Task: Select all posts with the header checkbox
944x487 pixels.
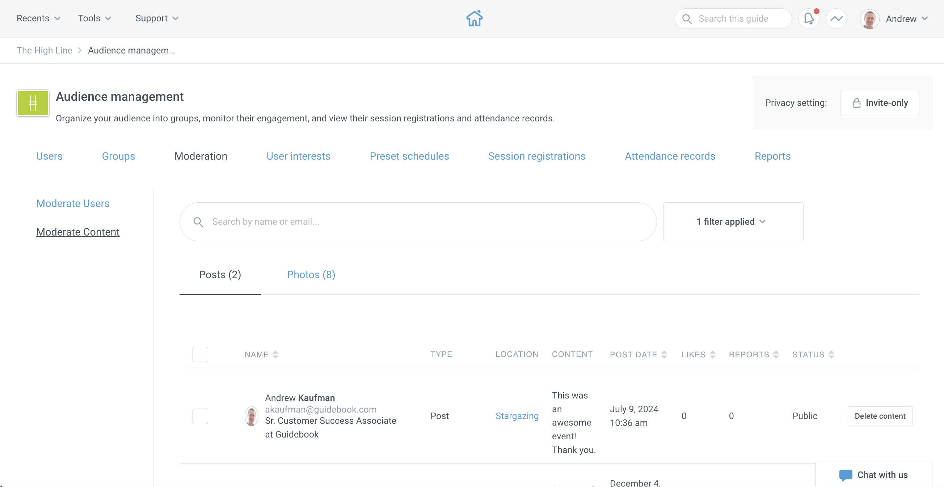Action: pyautogui.click(x=200, y=354)
